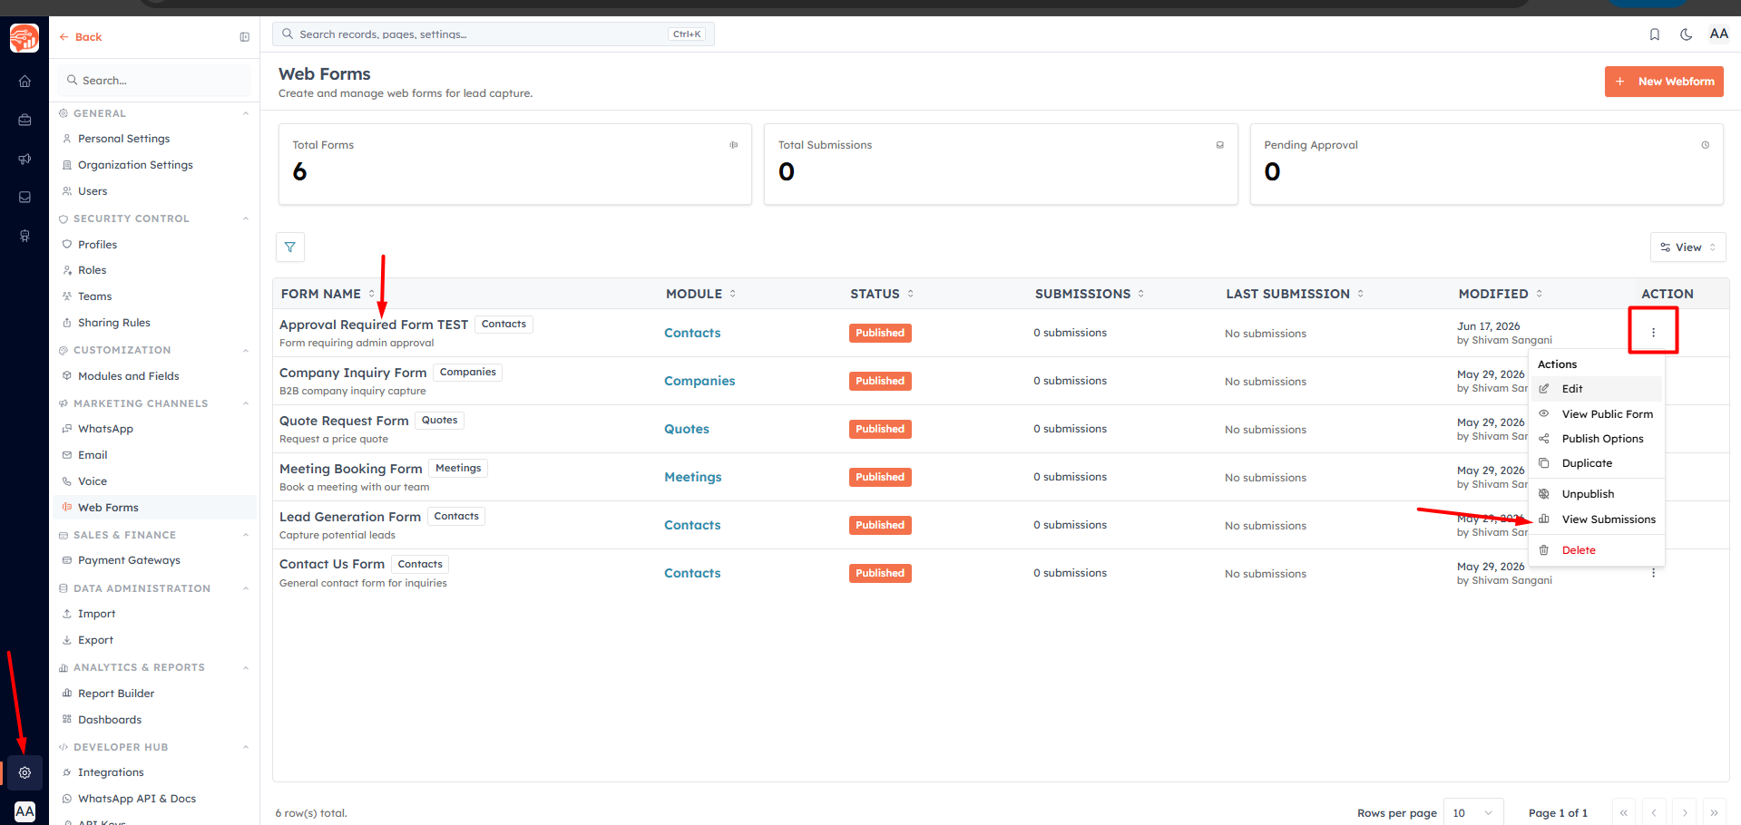Open Report Builder in sidebar
The image size is (1741, 825).
click(116, 694)
